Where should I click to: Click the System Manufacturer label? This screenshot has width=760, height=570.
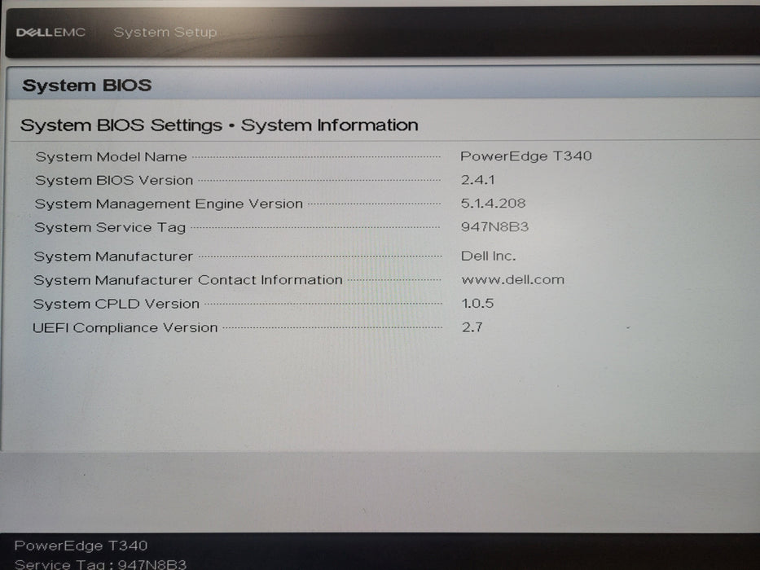point(113,256)
